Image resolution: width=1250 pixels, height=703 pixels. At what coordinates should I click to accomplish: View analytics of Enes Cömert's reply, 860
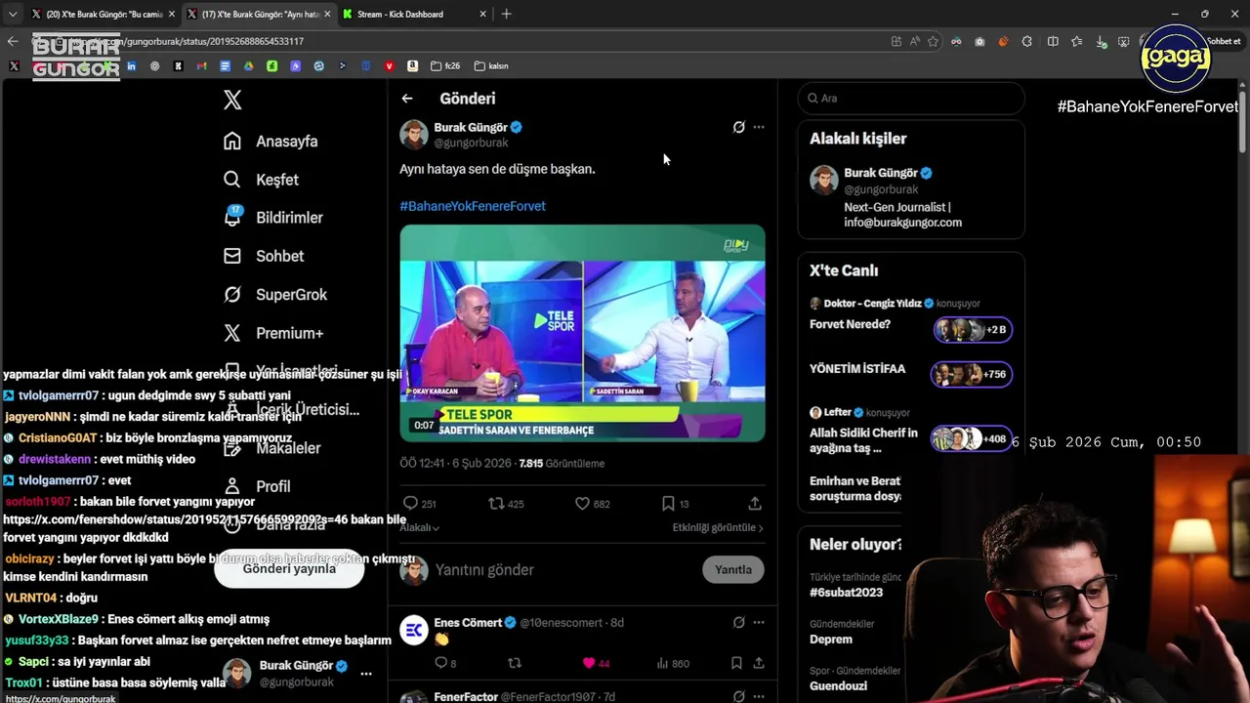coord(673,663)
